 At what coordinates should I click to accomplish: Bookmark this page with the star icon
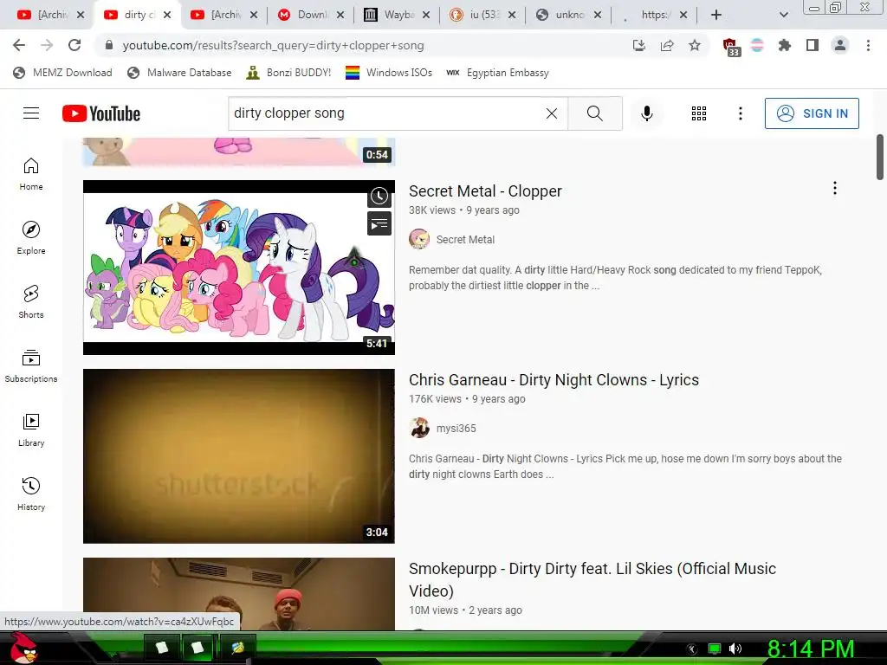(x=695, y=45)
